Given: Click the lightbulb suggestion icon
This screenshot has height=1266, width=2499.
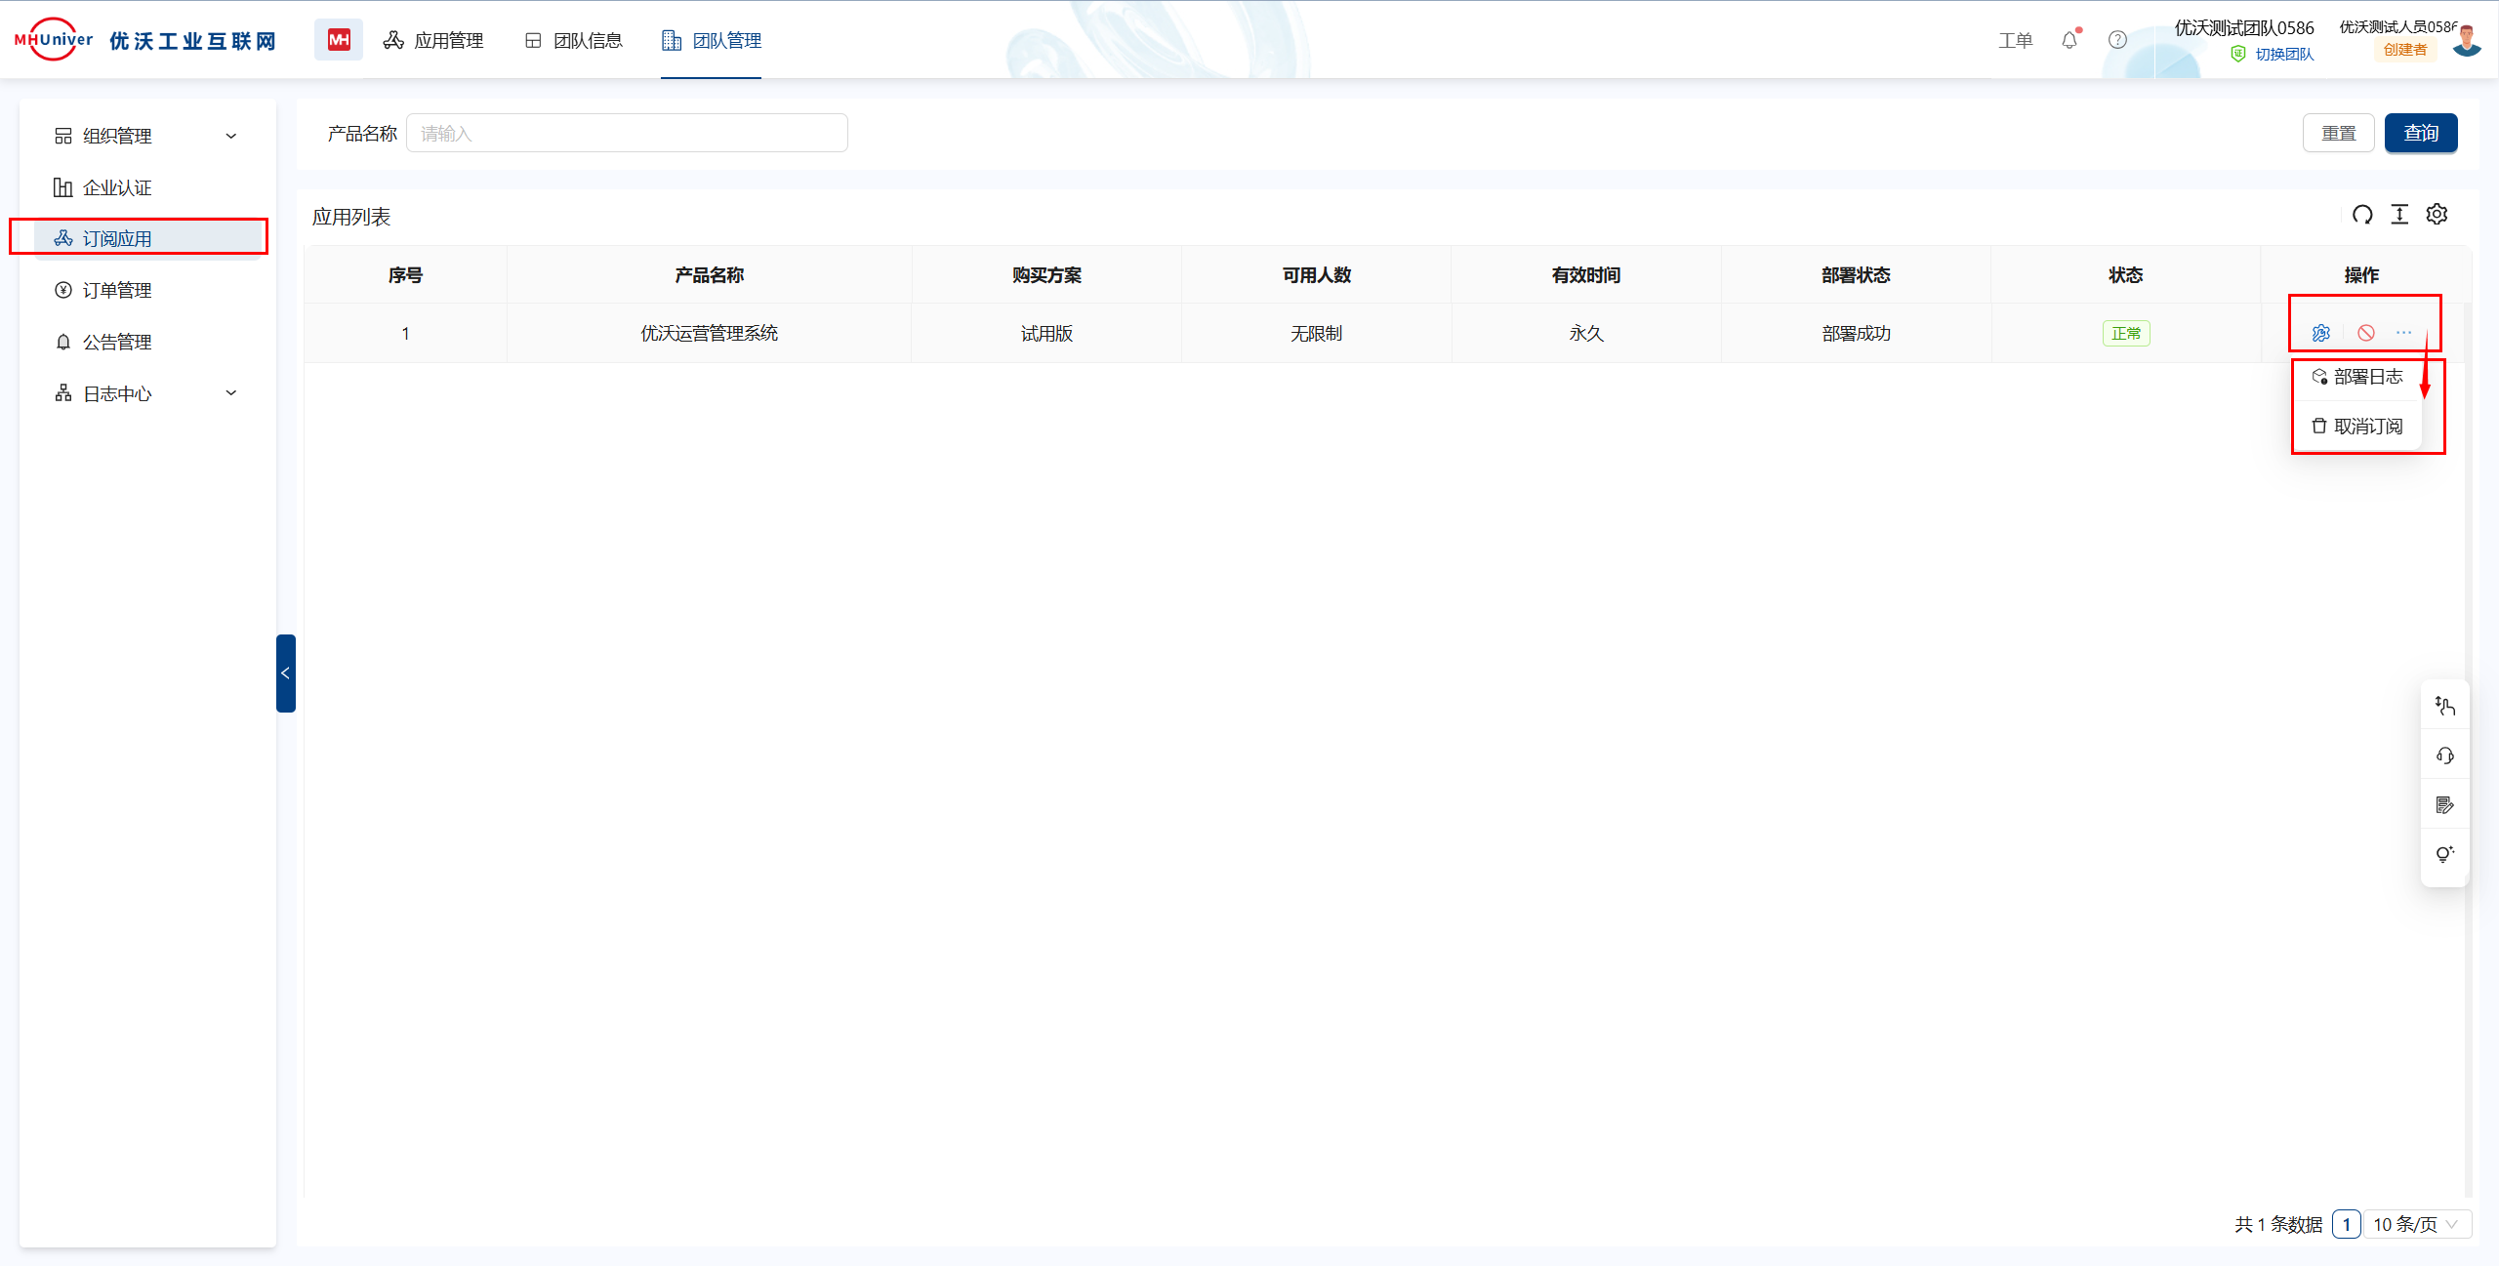Looking at the screenshot, I should (x=2445, y=855).
